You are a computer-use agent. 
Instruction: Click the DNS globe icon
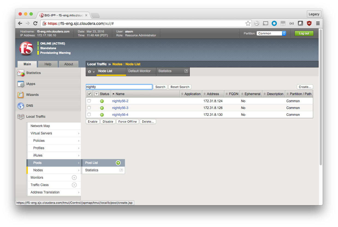tap(21, 106)
